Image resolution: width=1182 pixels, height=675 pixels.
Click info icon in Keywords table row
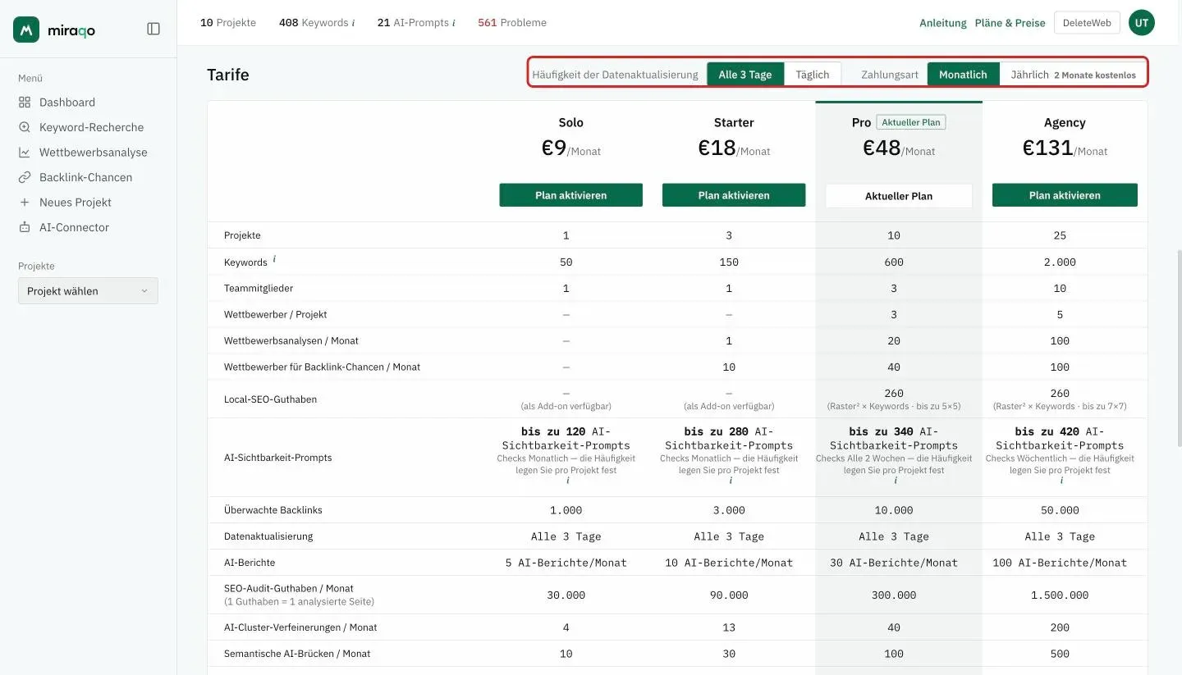(274, 259)
